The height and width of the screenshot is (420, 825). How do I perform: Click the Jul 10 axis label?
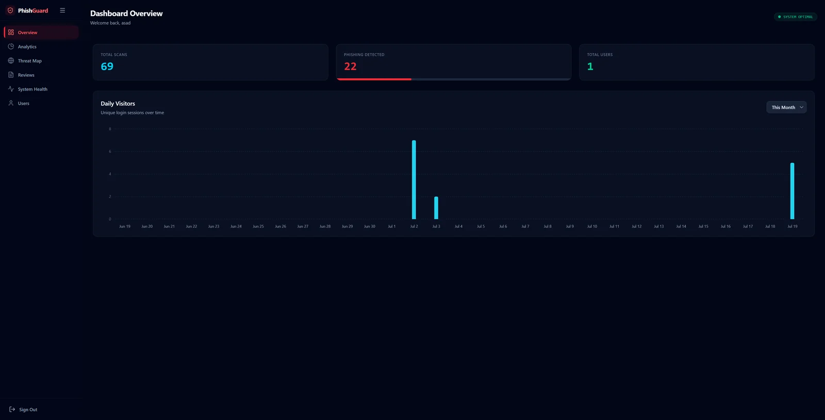pos(592,226)
